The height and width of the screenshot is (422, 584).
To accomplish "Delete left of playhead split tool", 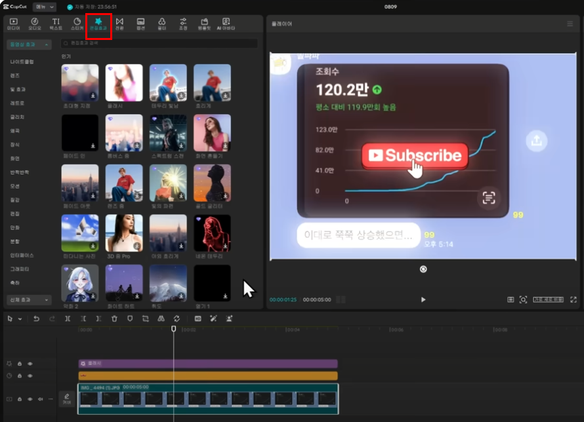I will tap(83, 318).
